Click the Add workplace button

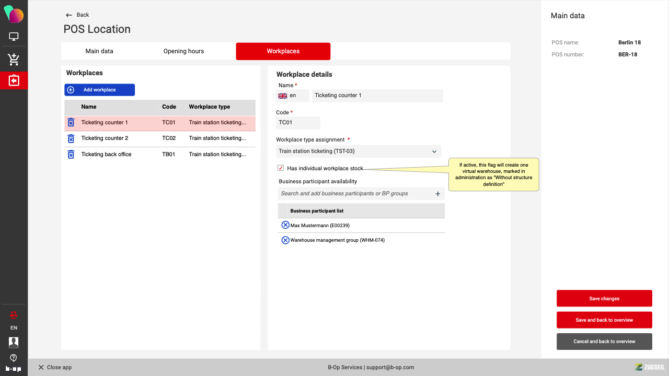pos(100,90)
